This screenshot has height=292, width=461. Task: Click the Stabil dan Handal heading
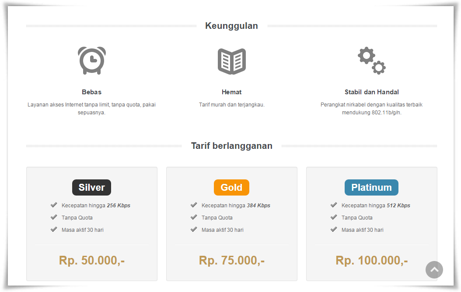[x=372, y=92]
